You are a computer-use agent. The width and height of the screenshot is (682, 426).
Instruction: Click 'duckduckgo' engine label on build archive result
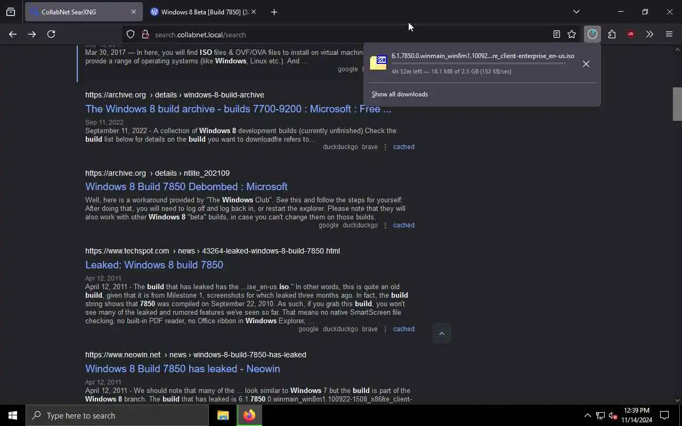coord(340,147)
